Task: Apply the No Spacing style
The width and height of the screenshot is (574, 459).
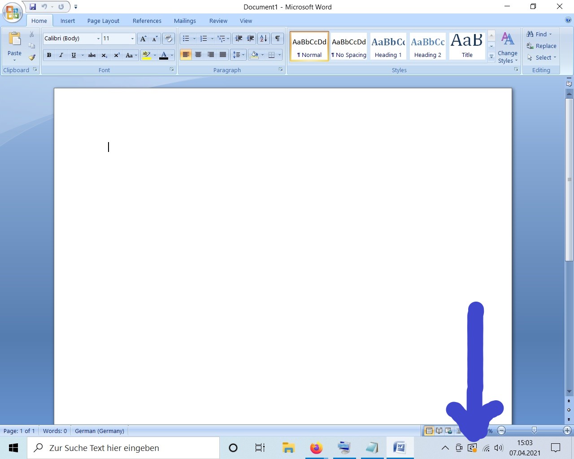Action: pos(349,46)
